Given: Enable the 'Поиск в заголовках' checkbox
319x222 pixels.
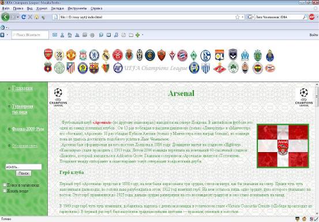Looking at the screenshot, I should 5,185.
